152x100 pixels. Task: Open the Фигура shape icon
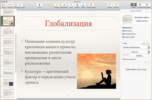(77, 5)
